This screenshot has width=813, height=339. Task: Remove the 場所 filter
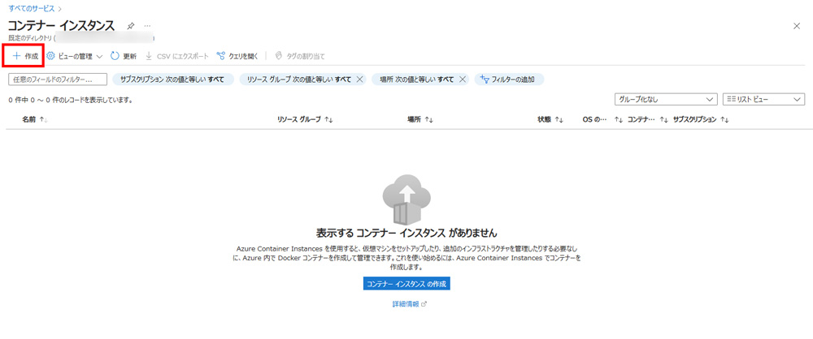[x=463, y=79]
